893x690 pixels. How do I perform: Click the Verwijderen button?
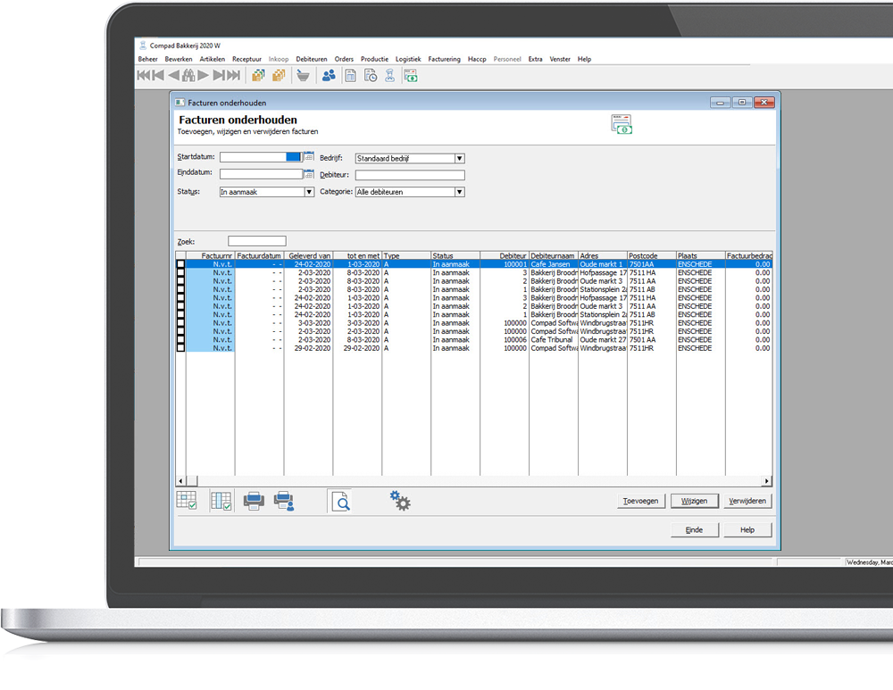[x=747, y=501]
